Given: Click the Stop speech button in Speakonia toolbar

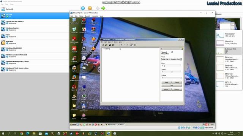Looking at the screenshot, I should (127, 45).
